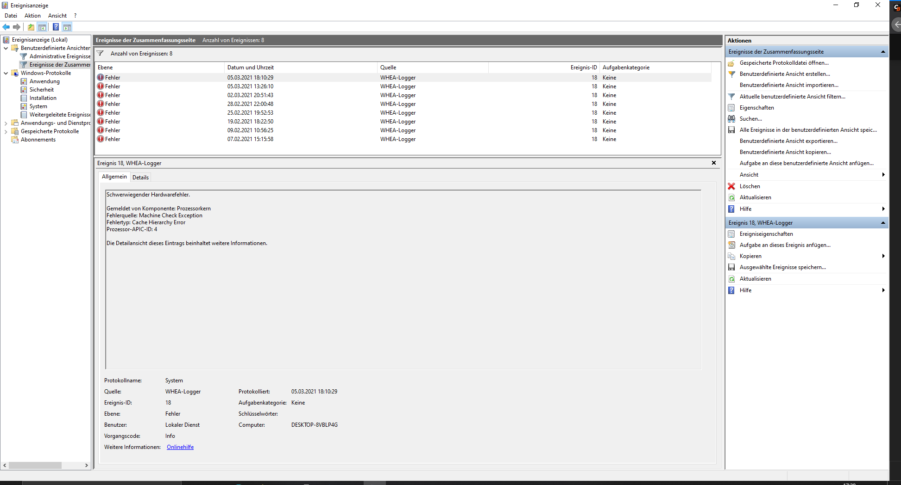Select the Installation log in tree
901x485 pixels.
coord(43,98)
